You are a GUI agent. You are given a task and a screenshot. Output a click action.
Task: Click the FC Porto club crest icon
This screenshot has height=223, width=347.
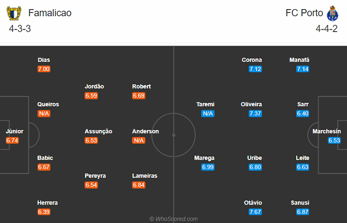point(333,13)
